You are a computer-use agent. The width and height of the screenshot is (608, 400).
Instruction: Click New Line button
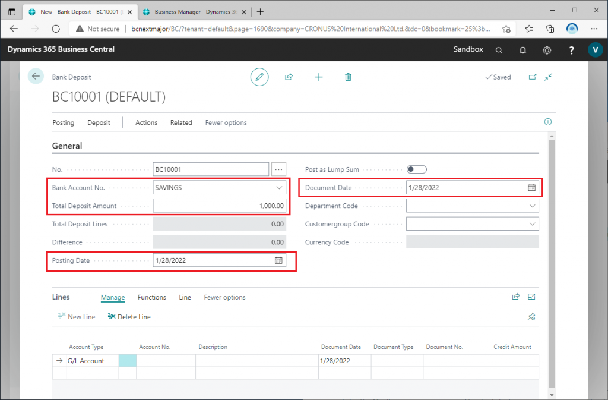click(x=77, y=317)
